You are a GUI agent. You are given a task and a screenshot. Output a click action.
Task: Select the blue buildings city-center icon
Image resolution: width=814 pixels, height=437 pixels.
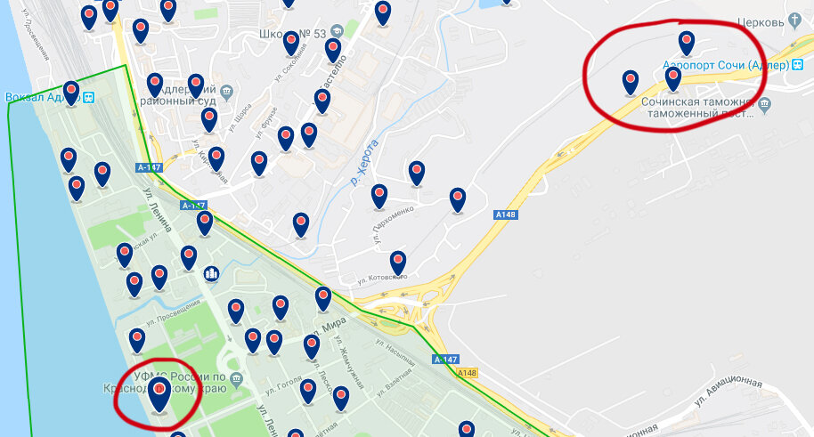(211, 273)
